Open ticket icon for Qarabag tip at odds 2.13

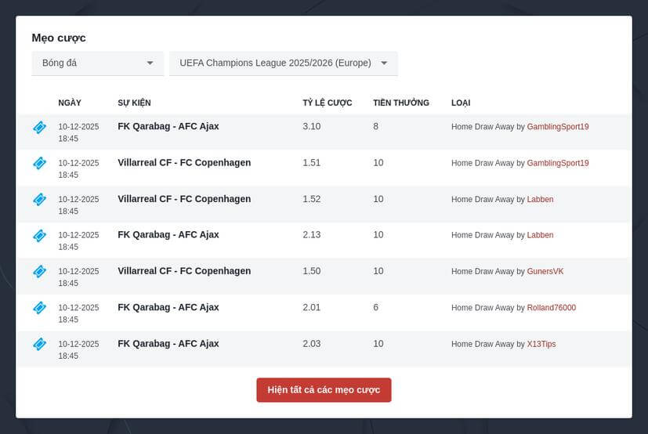39,235
